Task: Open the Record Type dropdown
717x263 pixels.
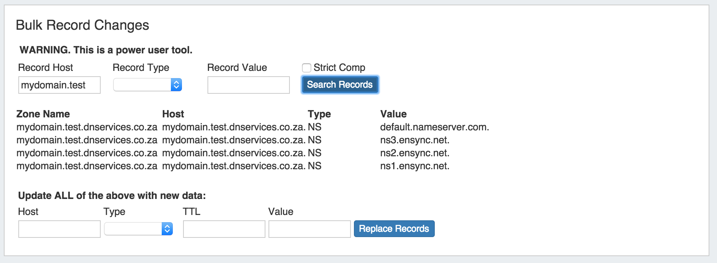Action: pos(147,85)
